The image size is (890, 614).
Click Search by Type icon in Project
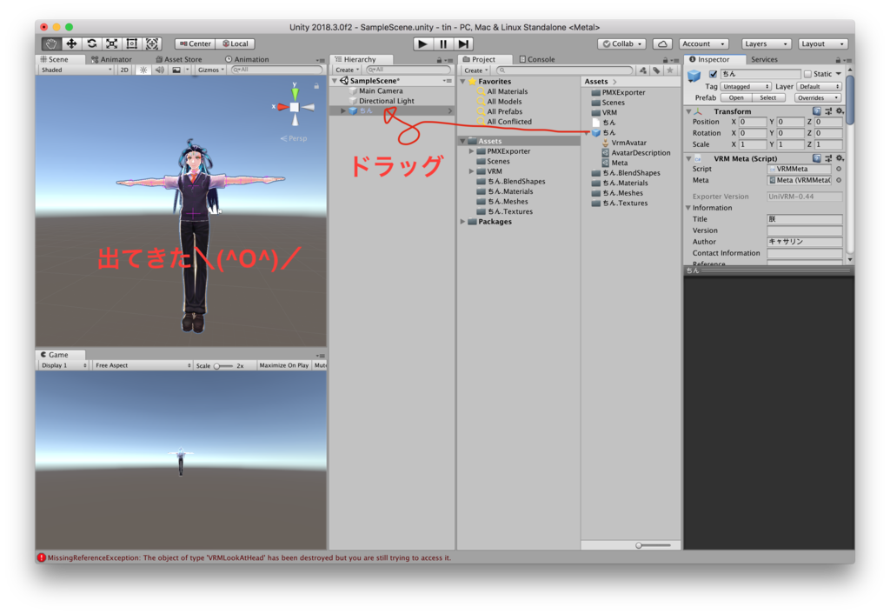coord(643,70)
